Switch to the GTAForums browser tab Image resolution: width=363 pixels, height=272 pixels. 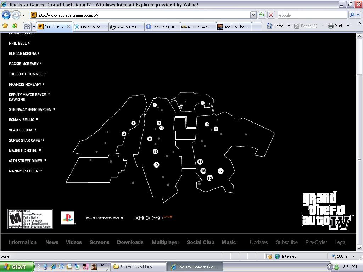[x=126, y=27]
